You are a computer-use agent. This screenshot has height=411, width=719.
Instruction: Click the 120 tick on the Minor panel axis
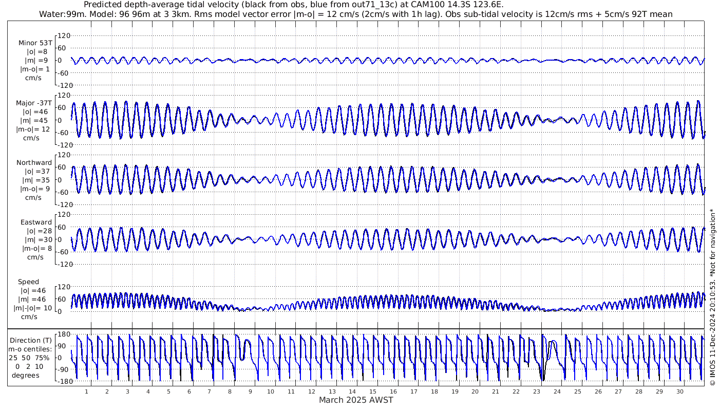point(64,35)
